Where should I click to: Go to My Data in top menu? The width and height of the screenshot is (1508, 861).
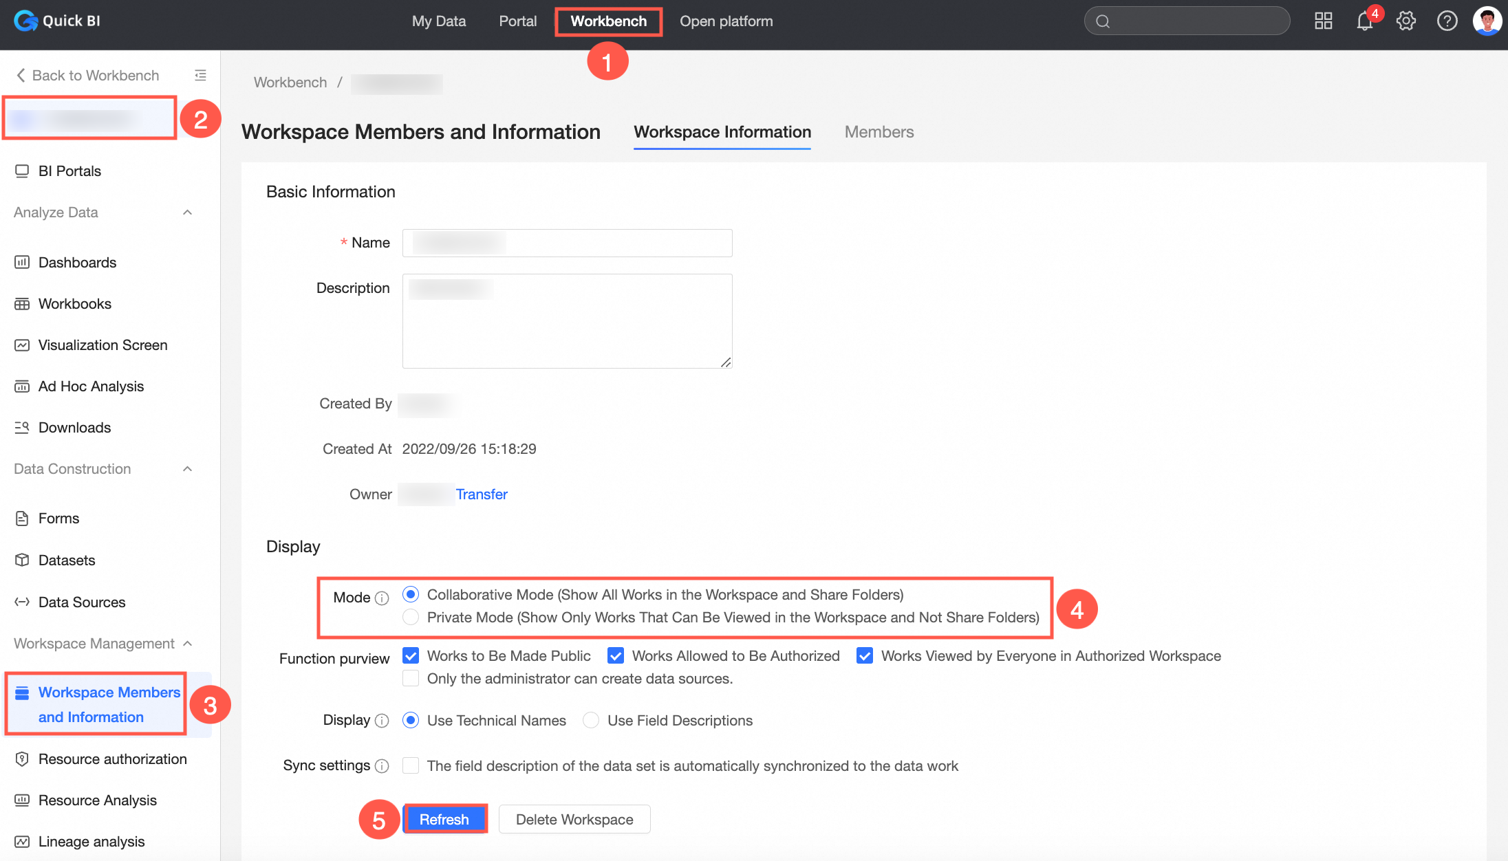[439, 21]
